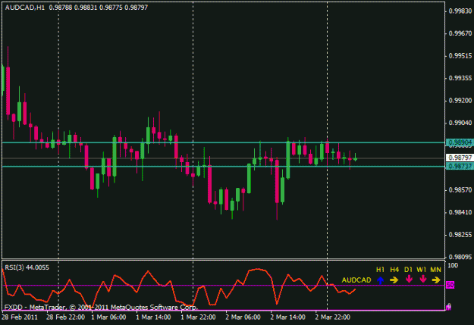This screenshot has height=325, width=474.
Task: Click the yellow MN sideways arrow
Action: 436,280
